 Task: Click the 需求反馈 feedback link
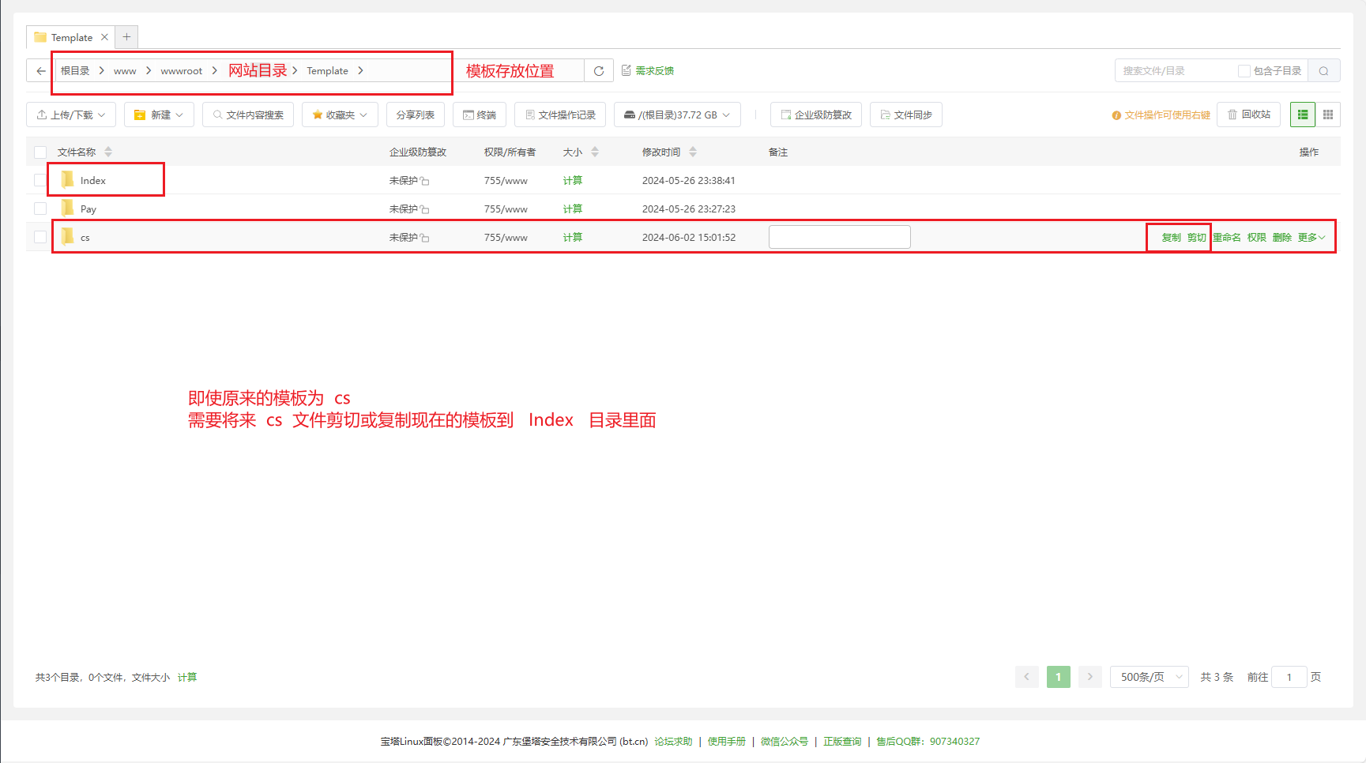coord(648,71)
